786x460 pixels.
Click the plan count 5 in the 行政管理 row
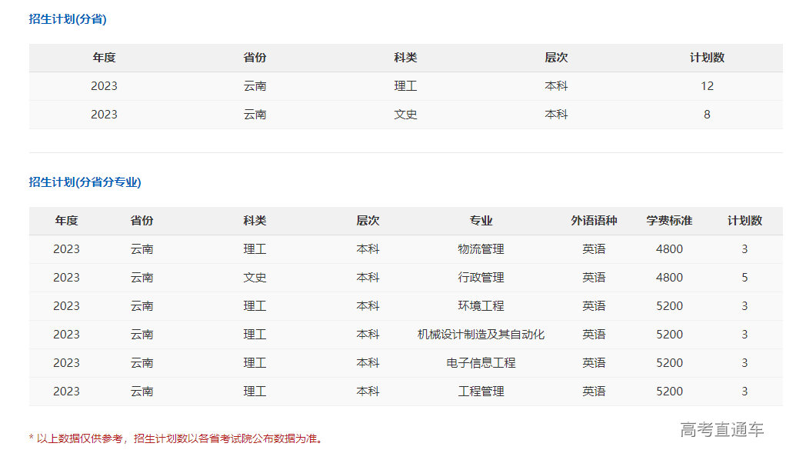click(744, 278)
